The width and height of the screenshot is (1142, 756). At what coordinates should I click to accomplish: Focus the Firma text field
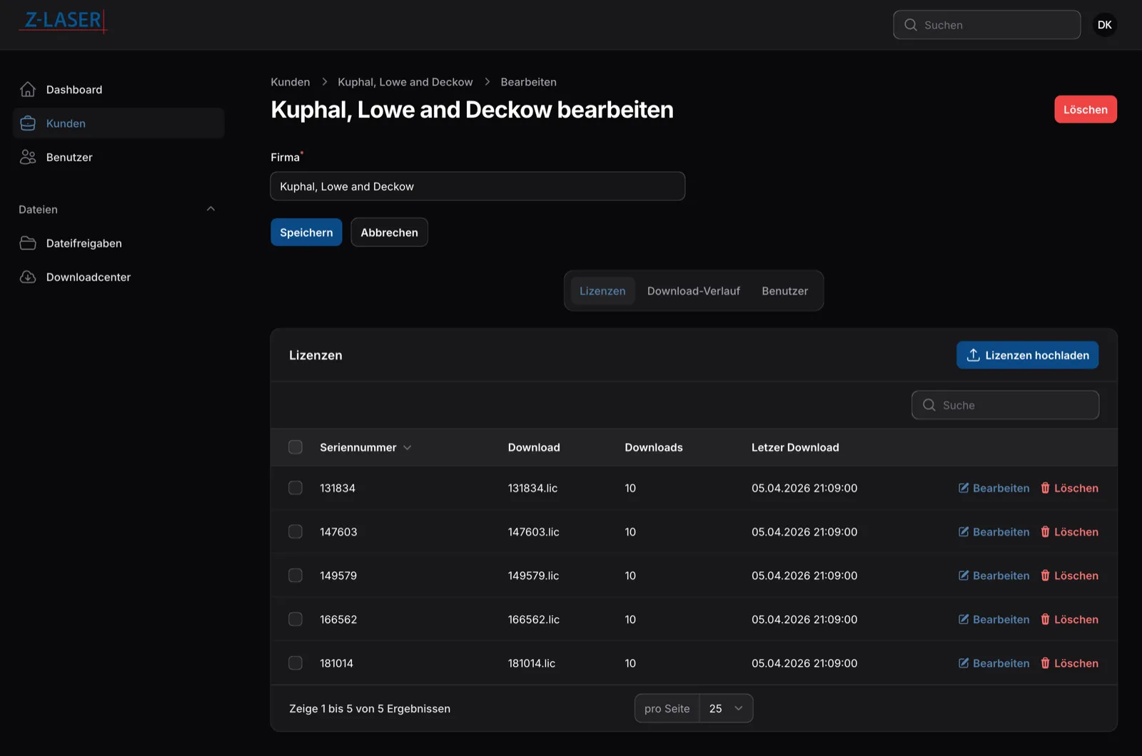(x=477, y=187)
